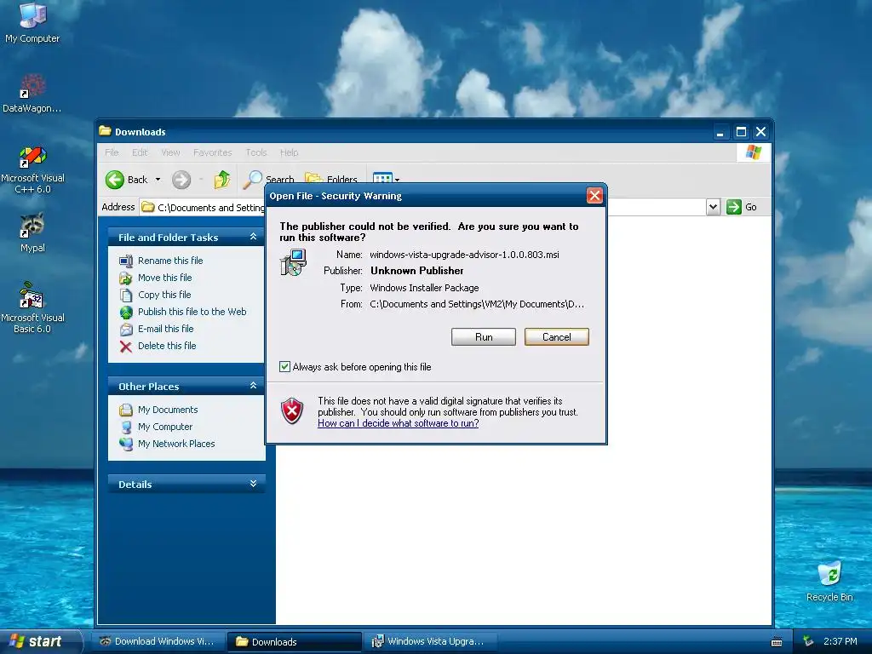Screen dimensions: 872x654
Task: Open the Help menu
Action: [x=289, y=152]
